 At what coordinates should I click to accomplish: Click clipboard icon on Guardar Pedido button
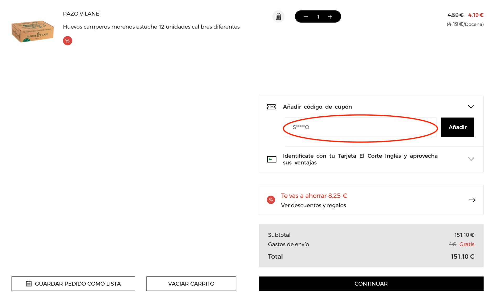pos(29,283)
